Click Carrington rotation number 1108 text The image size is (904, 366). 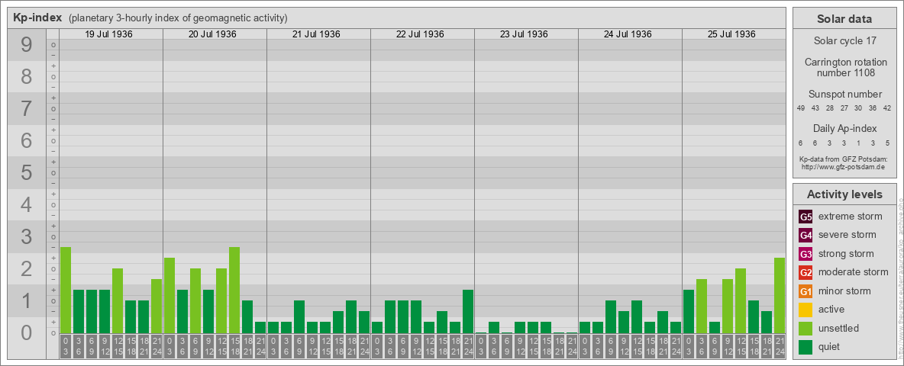click(x=845, y=67)
